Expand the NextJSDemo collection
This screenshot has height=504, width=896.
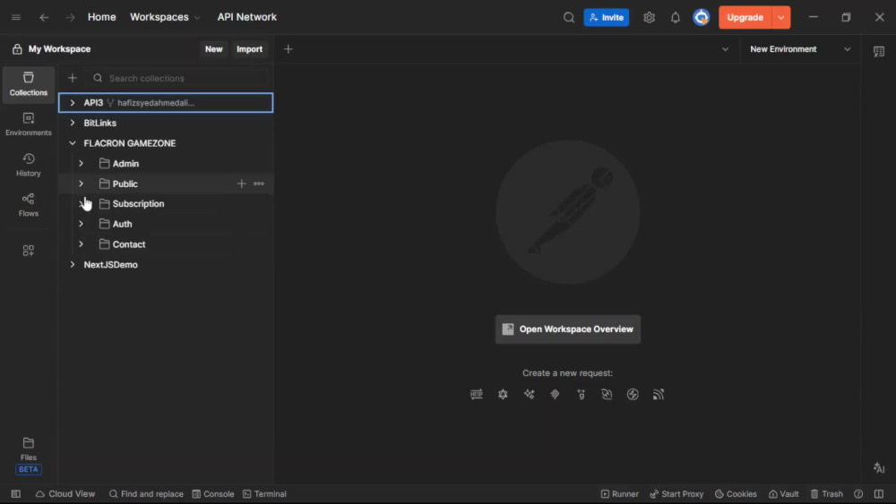coord(72,264)
